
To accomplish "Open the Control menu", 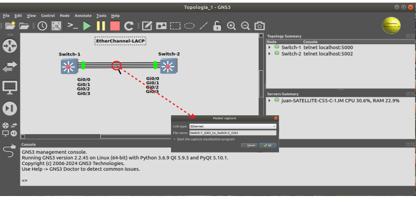I will 48,16.
